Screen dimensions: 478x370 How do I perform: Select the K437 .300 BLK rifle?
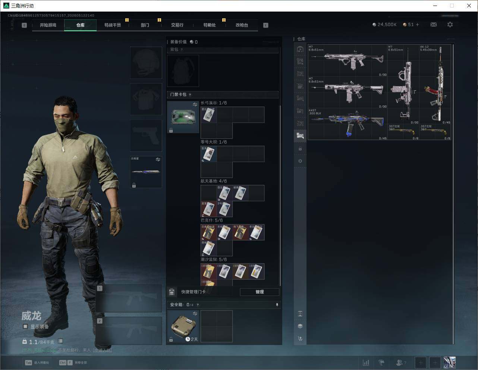click(348, 124)
